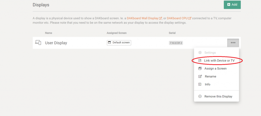Click the Name column header

click(48, 33)
